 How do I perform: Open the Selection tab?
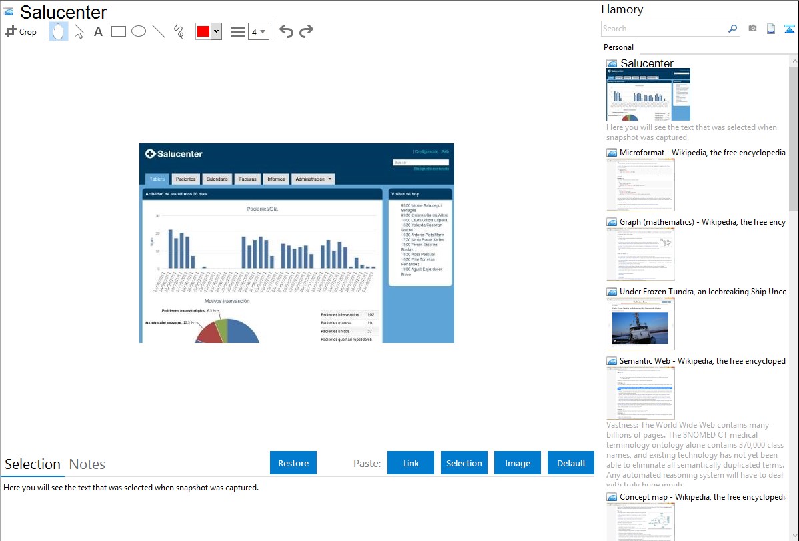click(33, 464)
